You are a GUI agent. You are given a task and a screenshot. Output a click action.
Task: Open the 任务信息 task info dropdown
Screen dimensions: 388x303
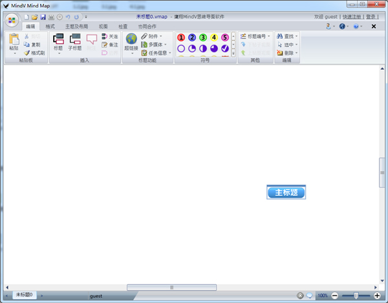click(156, 53)
